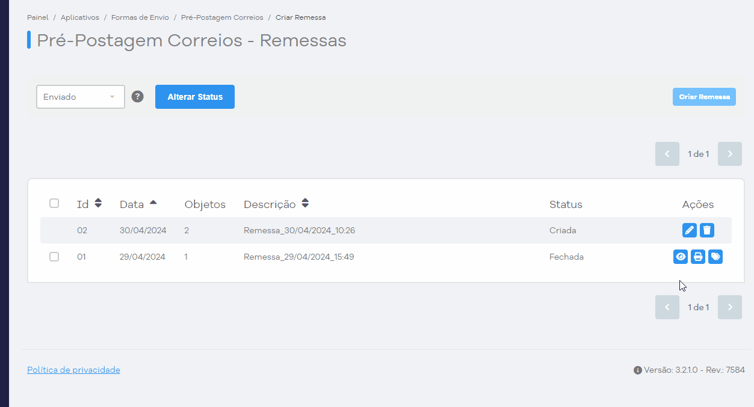Go to next page in top pagination
The height and width of the screenshot is (407, 754).
coord(730,154)
